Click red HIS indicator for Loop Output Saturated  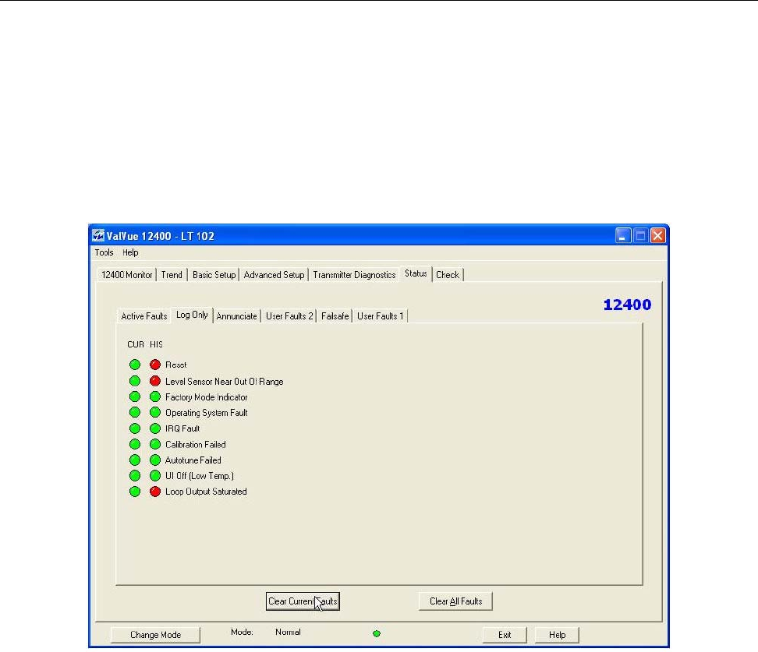coord(155,492)
